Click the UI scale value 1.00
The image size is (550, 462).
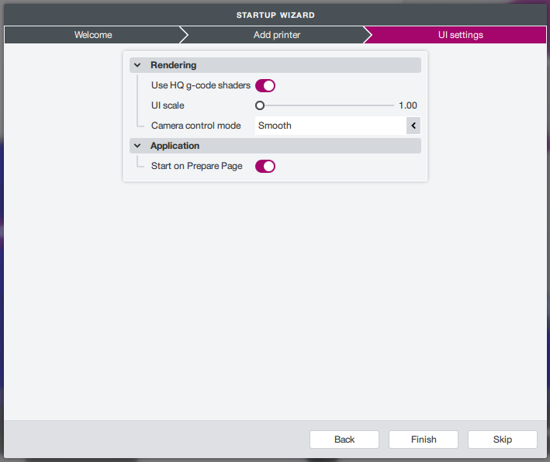point(408,105)
